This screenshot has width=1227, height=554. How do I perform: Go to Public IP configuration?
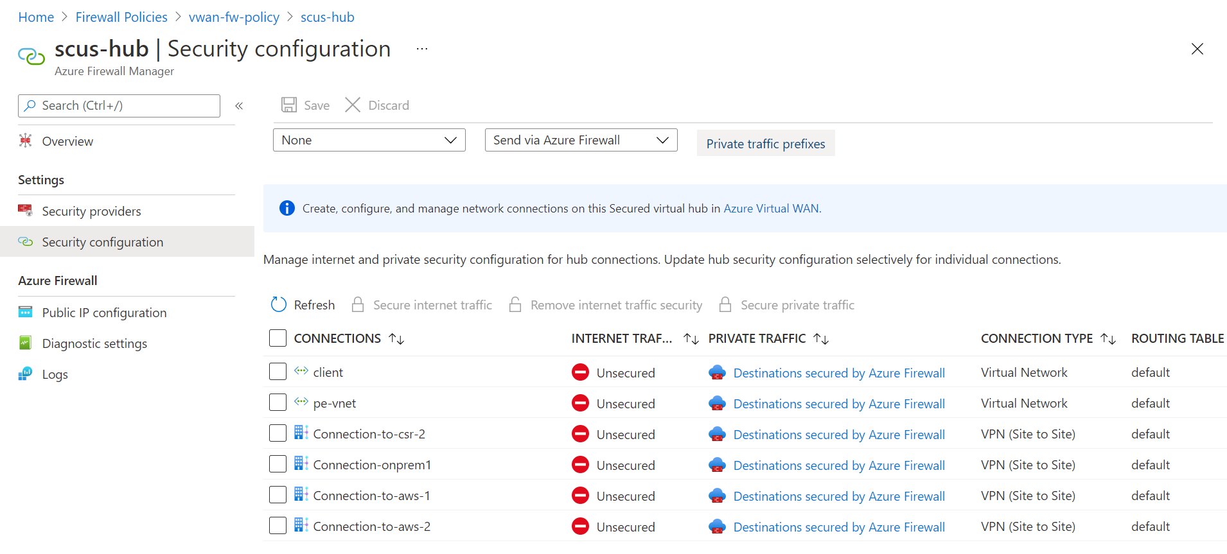[x=104, y=313]
